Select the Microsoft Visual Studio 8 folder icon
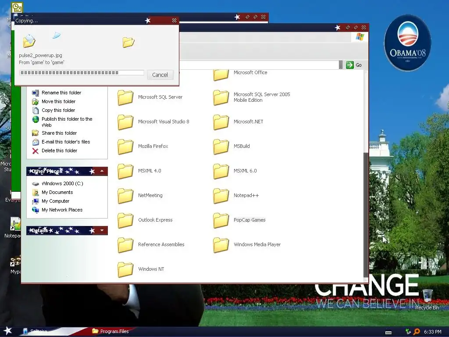449x337 pixels. (125, 122)
